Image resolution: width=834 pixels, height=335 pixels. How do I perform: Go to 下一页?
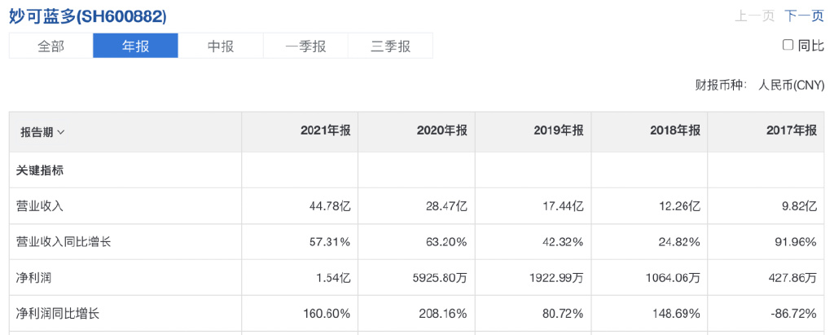click(x=805, y=15)
